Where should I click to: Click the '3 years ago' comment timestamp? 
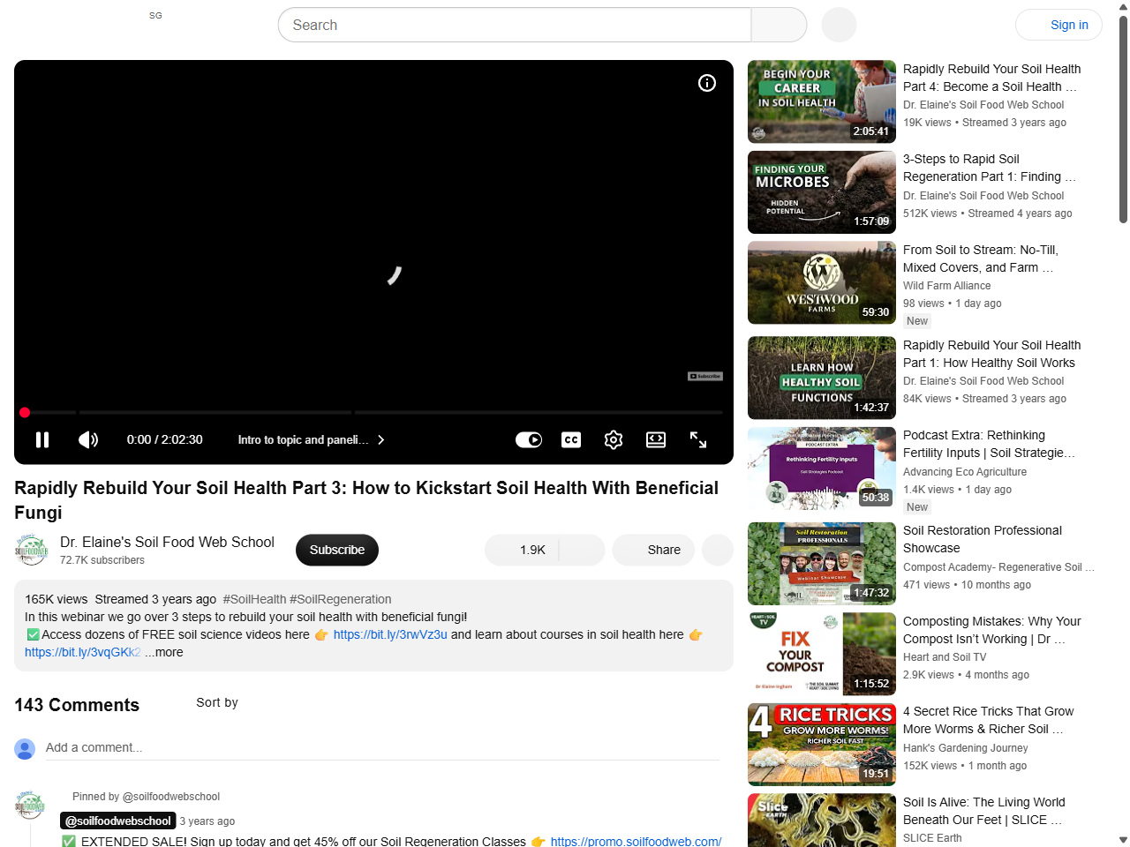[207, 821]
